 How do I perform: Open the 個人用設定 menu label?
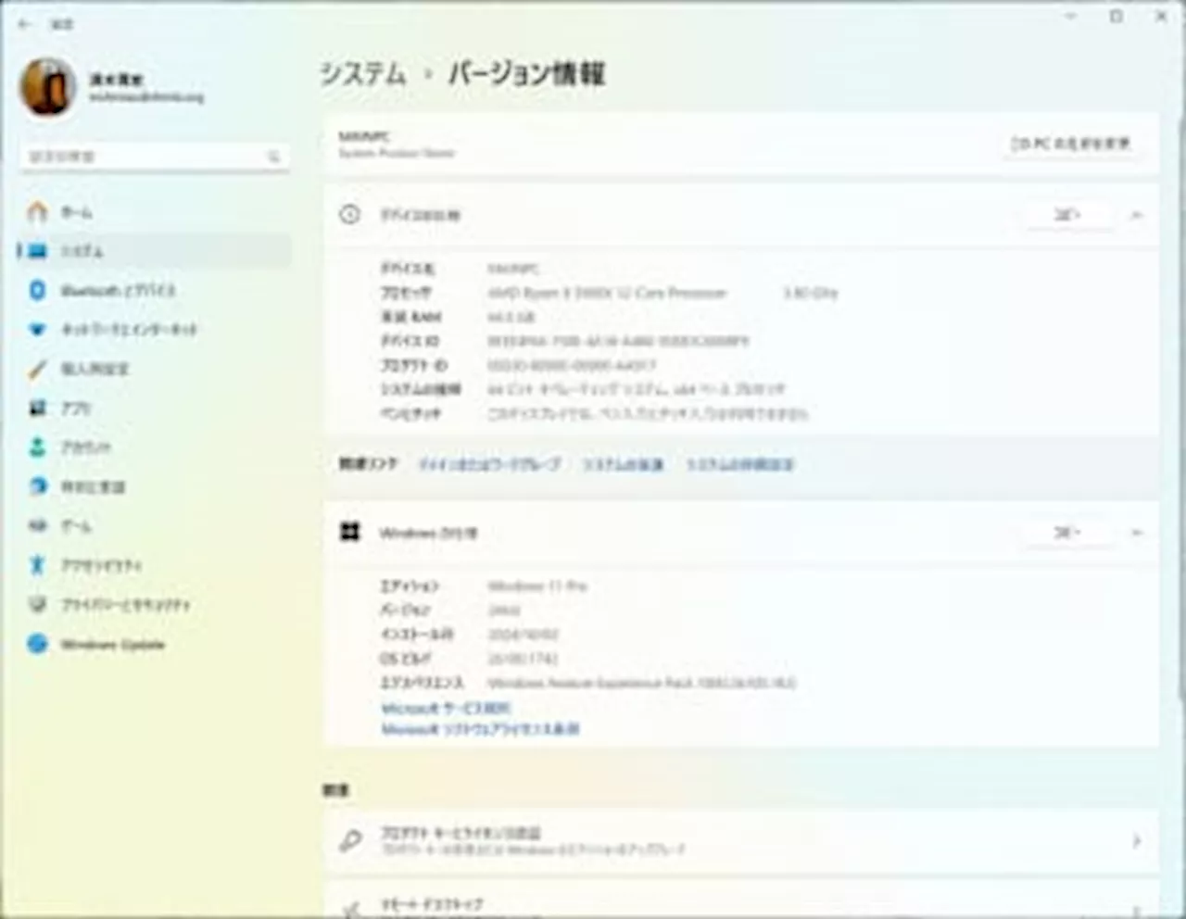pyautogui.click(x=95, y=369)
